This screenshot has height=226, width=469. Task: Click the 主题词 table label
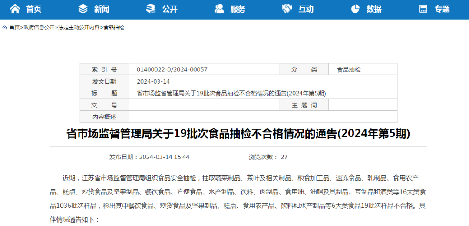click(x=304, y=105)
